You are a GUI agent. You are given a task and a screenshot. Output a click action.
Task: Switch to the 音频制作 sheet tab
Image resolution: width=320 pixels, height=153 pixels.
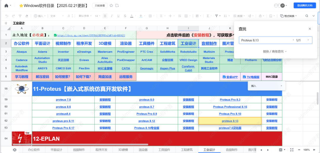[232, 150]
